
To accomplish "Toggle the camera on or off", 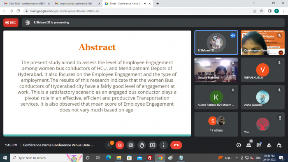I will click(120, 145).
